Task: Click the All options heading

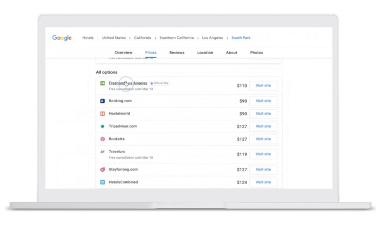Action: (x=106, y=72)
